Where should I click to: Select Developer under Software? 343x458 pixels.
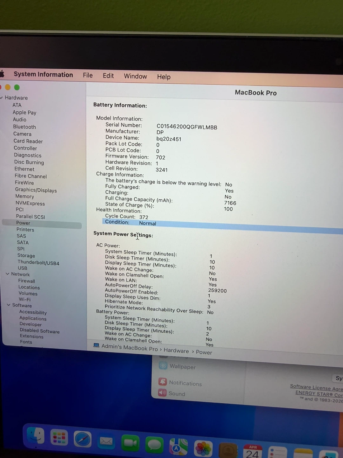click(x=30, y=324)
